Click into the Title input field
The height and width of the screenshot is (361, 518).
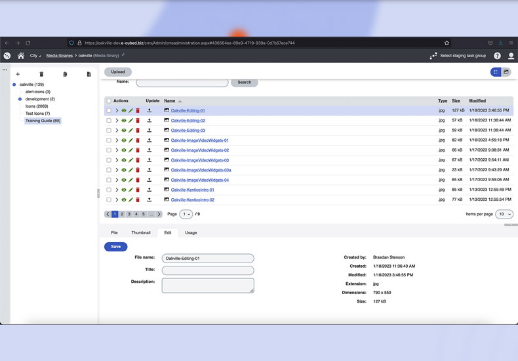(208, 270)
